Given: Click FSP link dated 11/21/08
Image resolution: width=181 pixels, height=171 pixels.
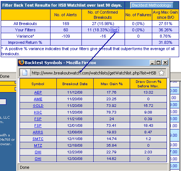Looking at the screenshot, I should 38,119.
